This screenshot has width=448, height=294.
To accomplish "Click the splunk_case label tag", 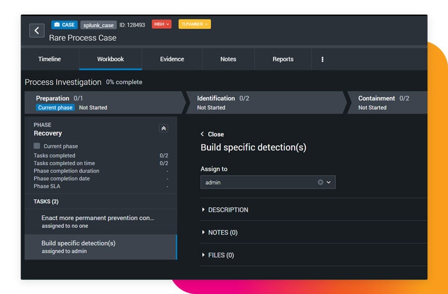I will point(98,25).
